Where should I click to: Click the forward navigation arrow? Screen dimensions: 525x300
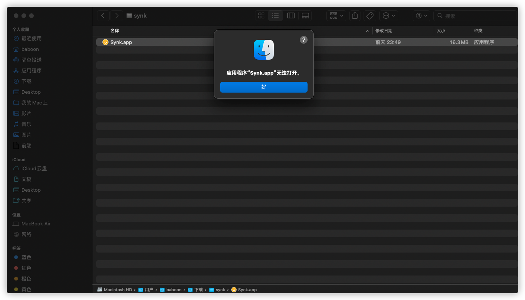116,15
